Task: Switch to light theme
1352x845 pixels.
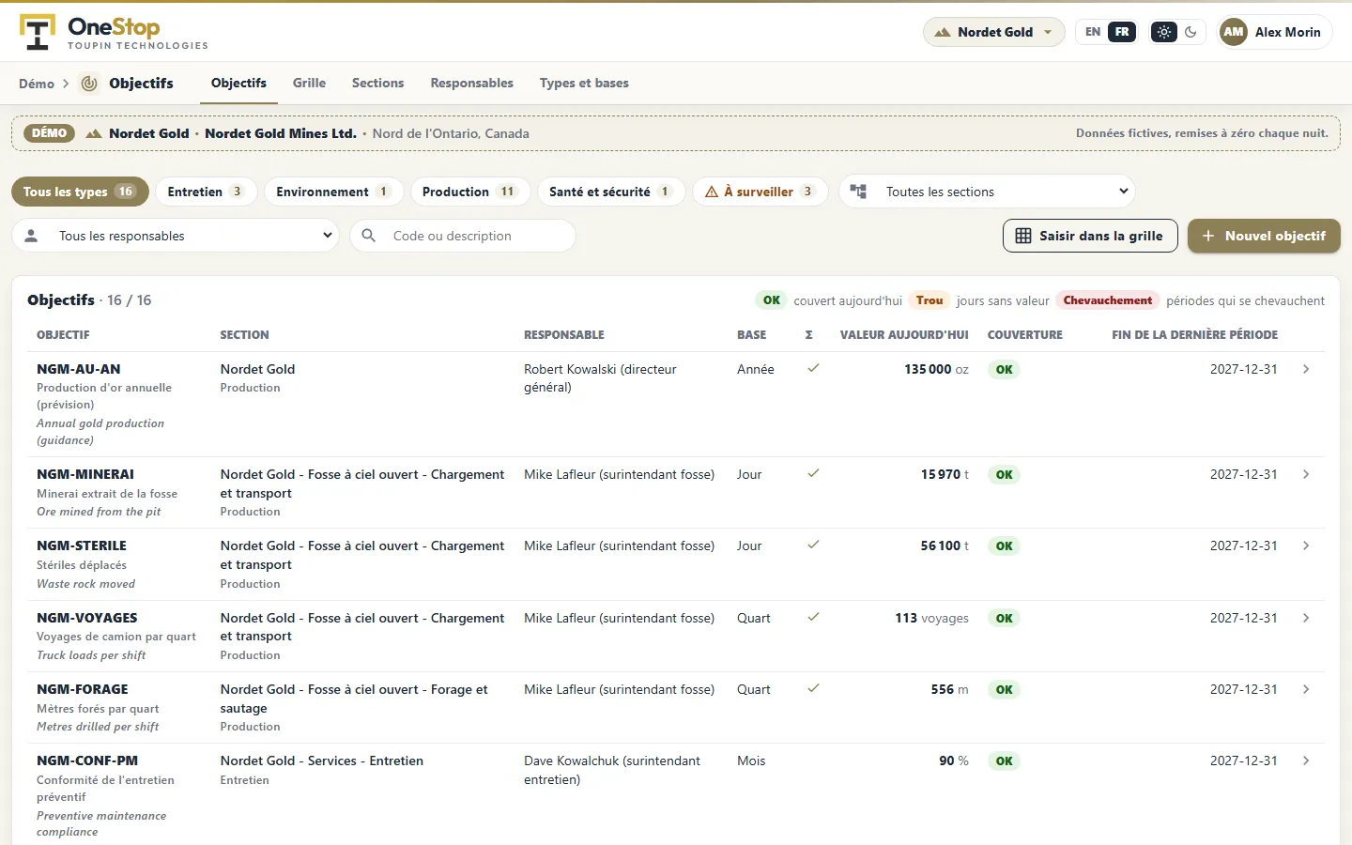Action: [x=1164, y=32]
